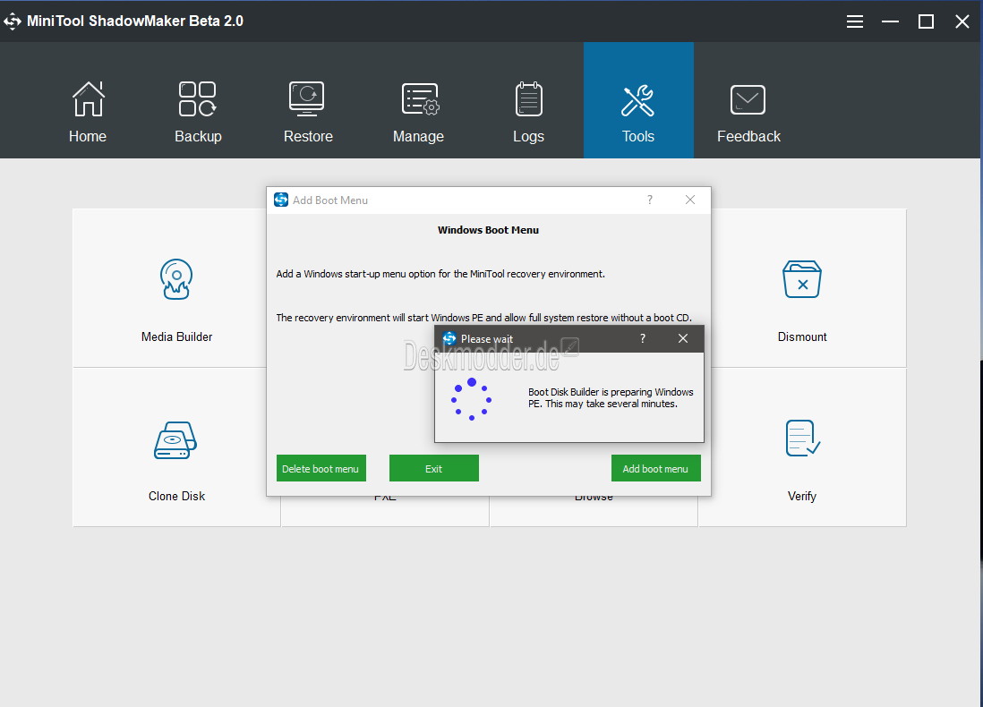983x707 pixels.
Task: Click the Windows Boot Menu heading
Action: pos(488,230)
